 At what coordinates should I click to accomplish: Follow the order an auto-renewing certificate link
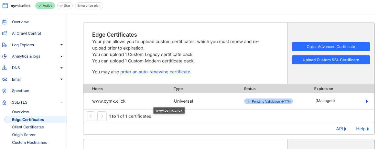coord(155,72)
